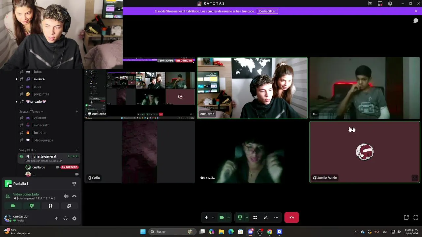Open the valorant channel
This screenshot has height=237, width=422.
point(49,118)
